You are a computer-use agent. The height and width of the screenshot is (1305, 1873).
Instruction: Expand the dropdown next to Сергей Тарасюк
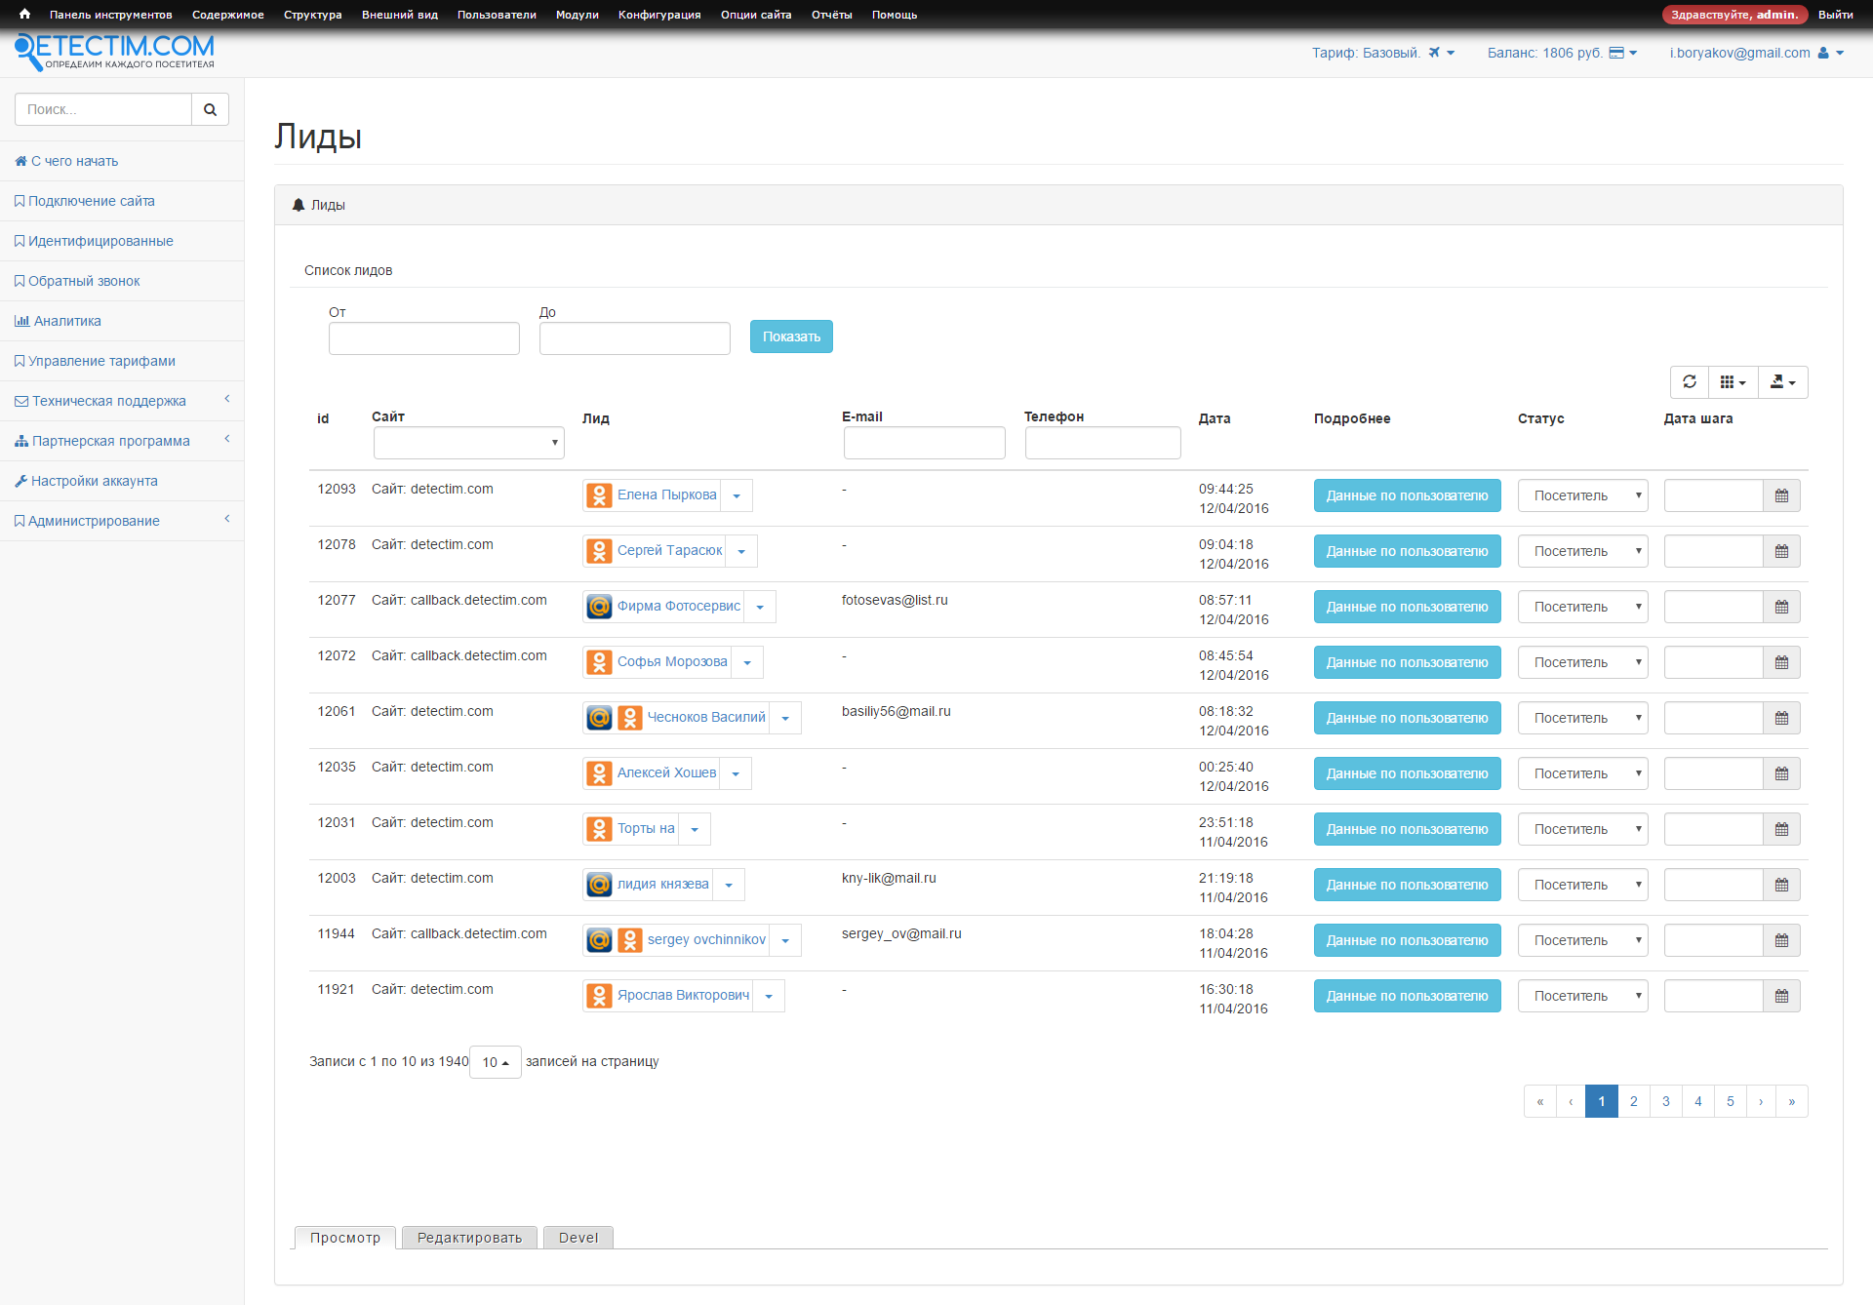(x=741, y=550)
